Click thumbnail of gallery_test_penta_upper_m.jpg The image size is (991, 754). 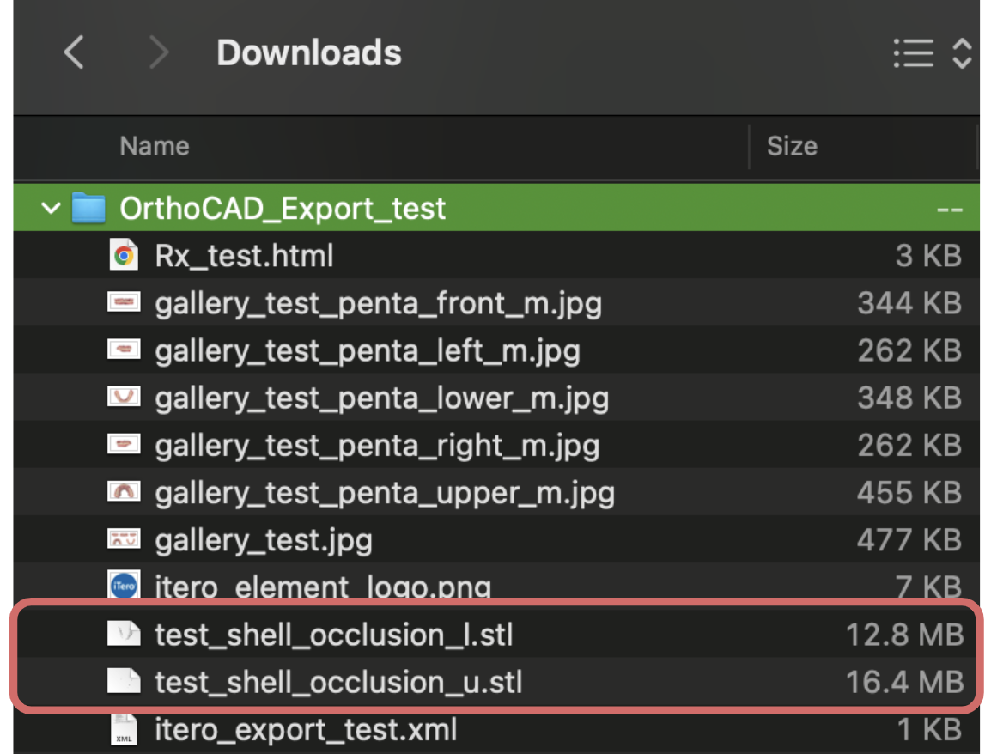[124, 491]
